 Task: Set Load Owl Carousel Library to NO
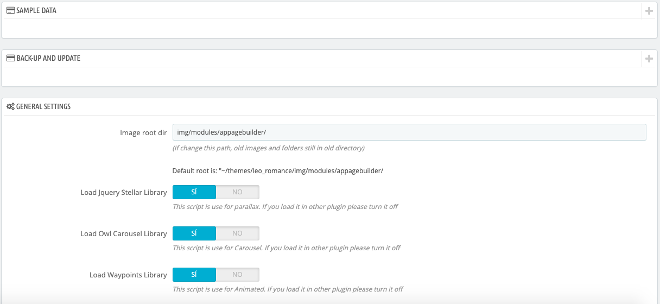[237, 233]
